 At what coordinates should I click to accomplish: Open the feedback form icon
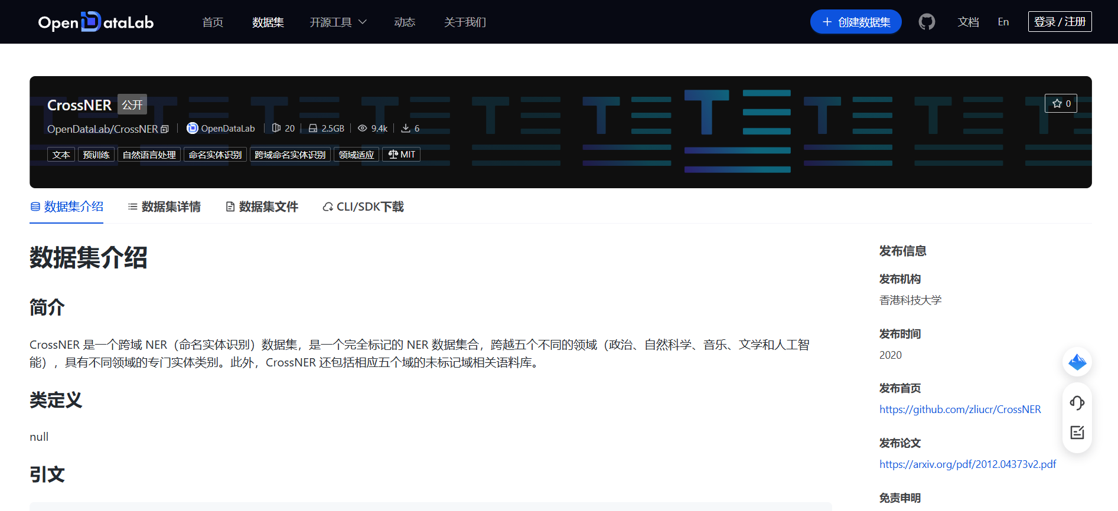[1077, 433]
